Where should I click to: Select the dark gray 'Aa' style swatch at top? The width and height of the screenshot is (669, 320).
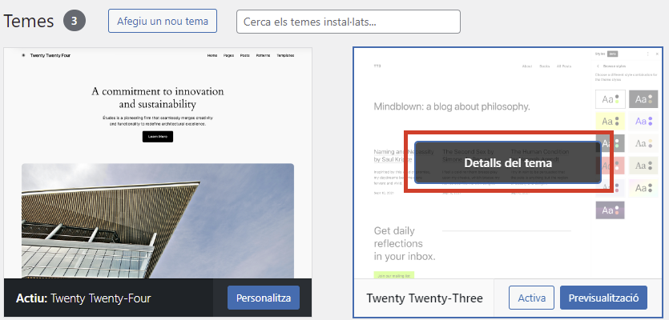(x=643, y=99)
